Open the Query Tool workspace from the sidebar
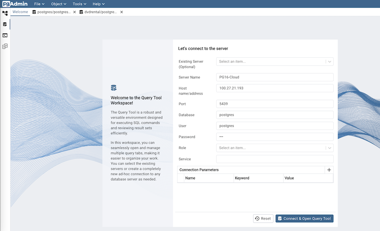Screen dimensions: 380x231 [5, 24]
